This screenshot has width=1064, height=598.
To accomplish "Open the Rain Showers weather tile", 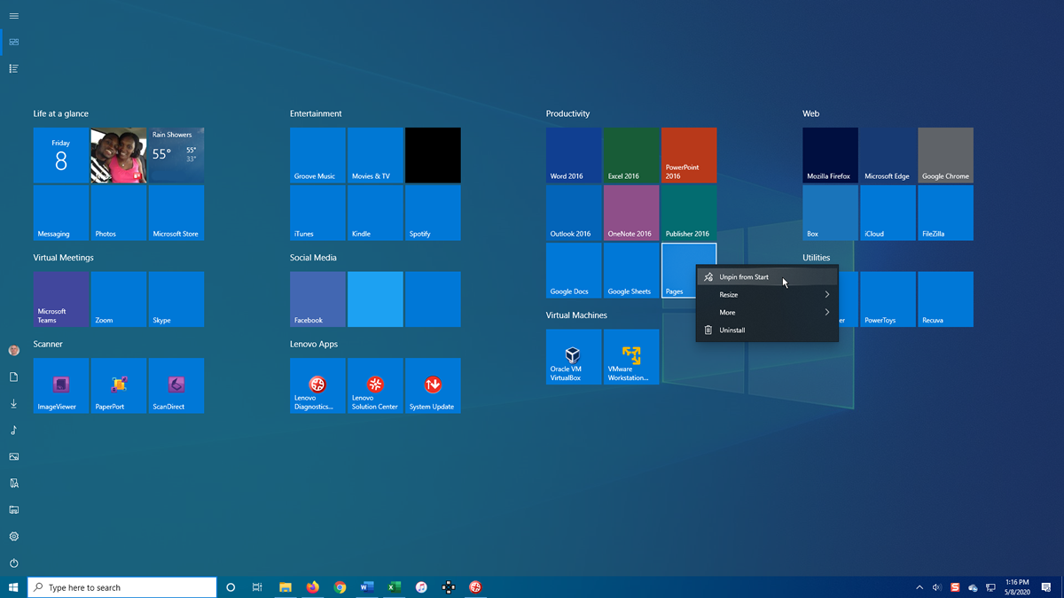I will click(176, 155).
